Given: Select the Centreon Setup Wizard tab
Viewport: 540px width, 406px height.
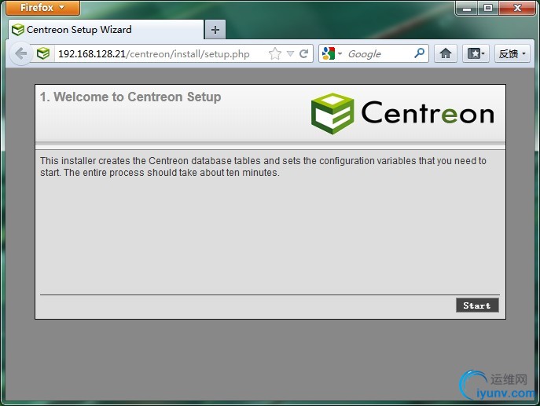Looking at the screenshot, I should tap(106, 30).
